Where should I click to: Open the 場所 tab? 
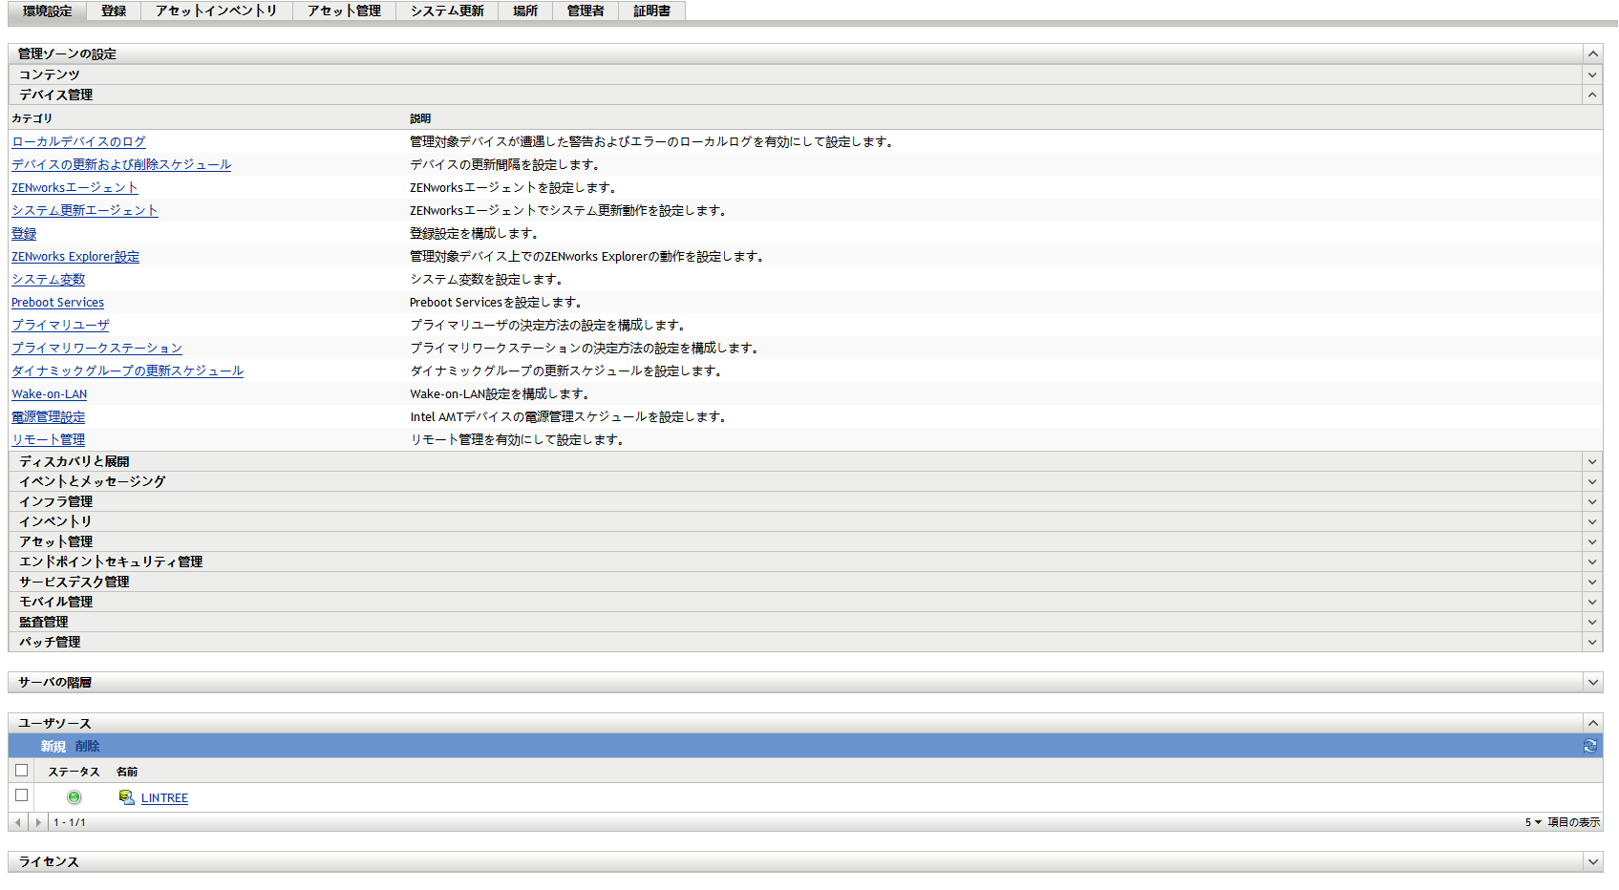pos(525,11)
